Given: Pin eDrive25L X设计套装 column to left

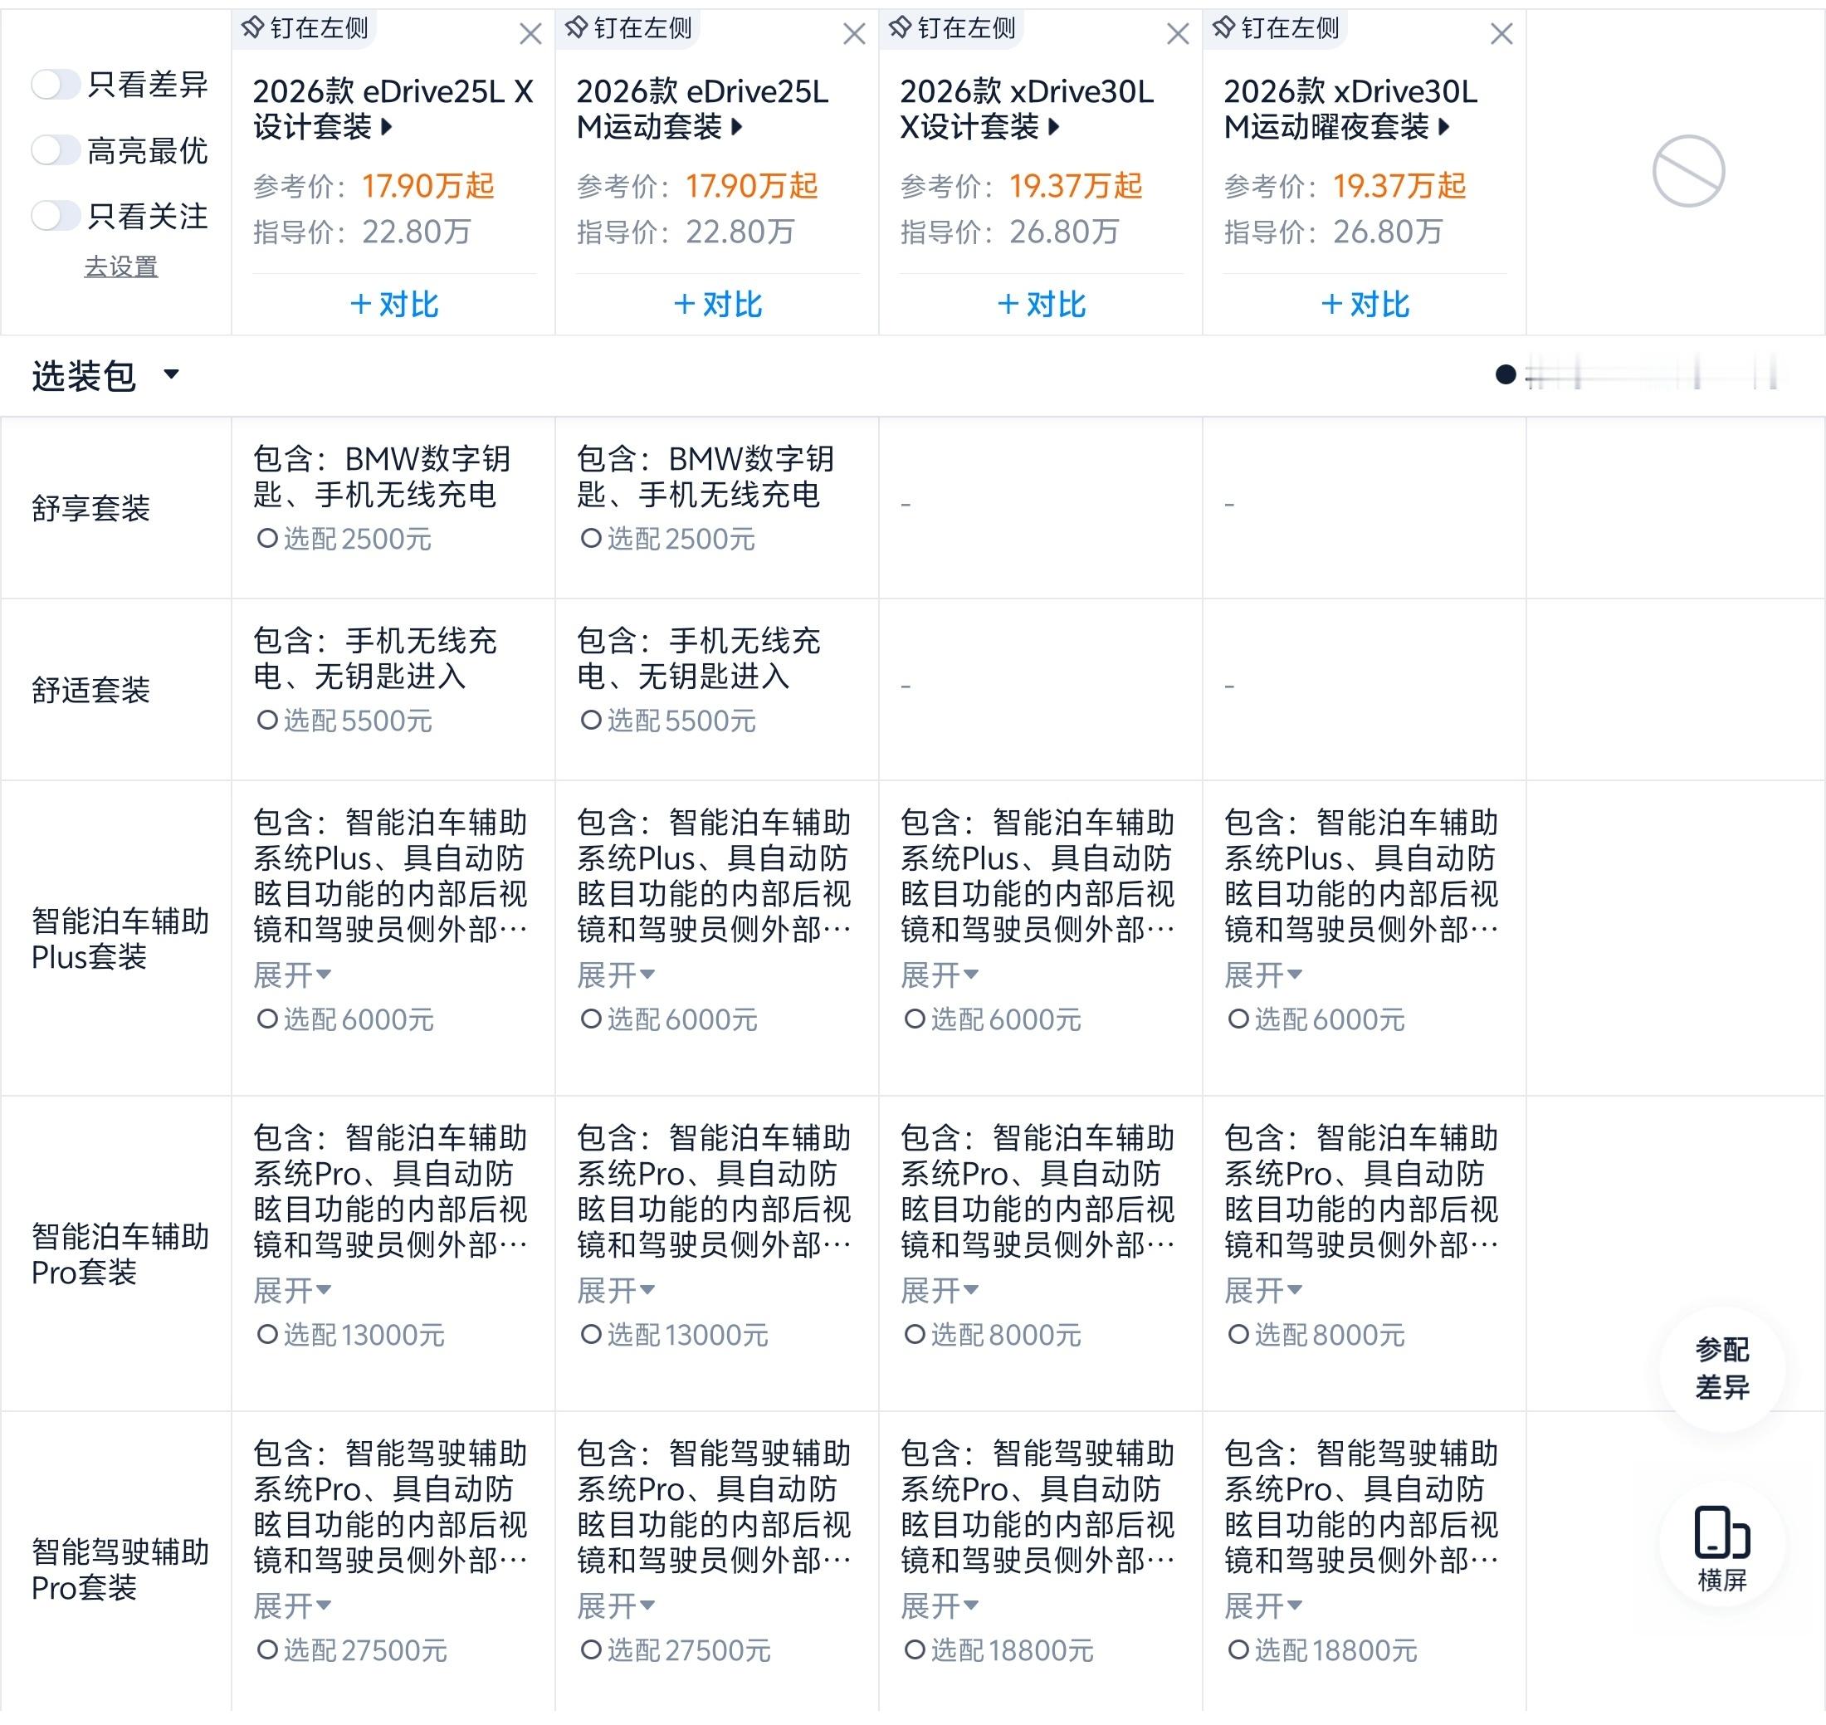Looking at the screenshot, I should click(x=305, y=28).
